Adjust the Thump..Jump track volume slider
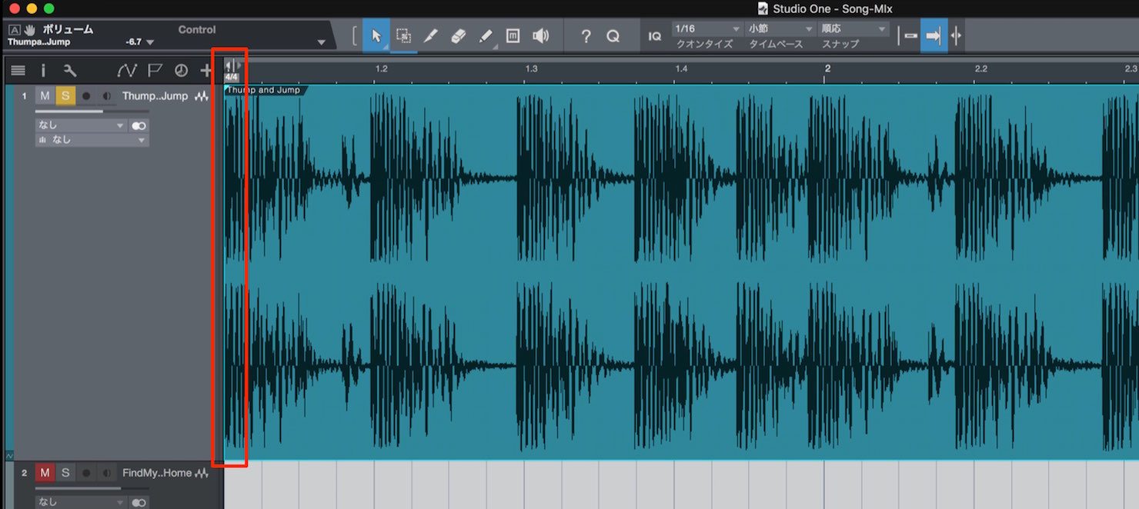 (x=91, y=111)
